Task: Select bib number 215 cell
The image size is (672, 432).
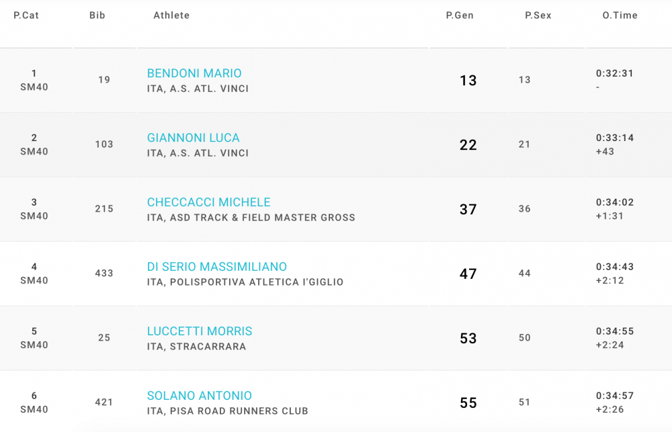Action: (x=104, y=209)
